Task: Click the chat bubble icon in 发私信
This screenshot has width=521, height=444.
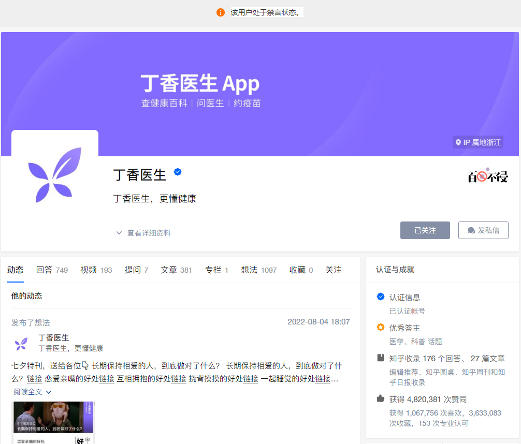Action: tap(471, 230)
